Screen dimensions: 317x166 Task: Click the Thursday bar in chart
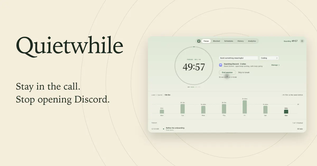[224, 109]
